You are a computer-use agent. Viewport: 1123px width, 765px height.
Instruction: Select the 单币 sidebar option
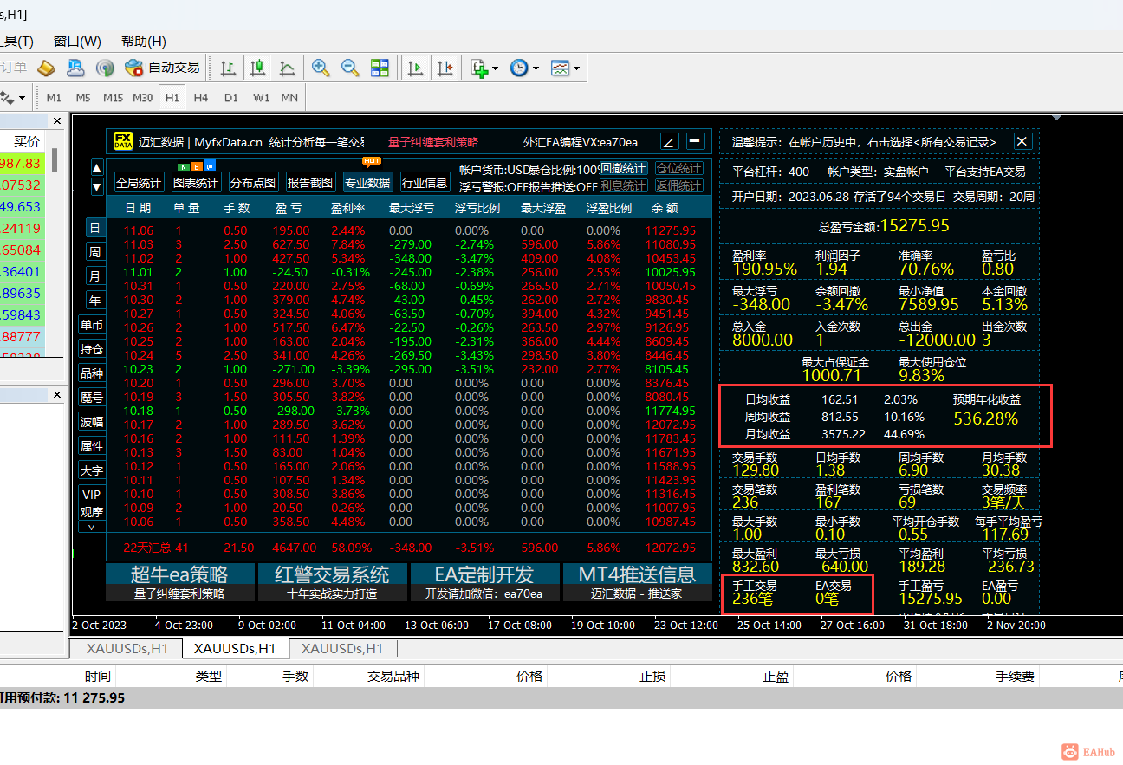point(92,325)
